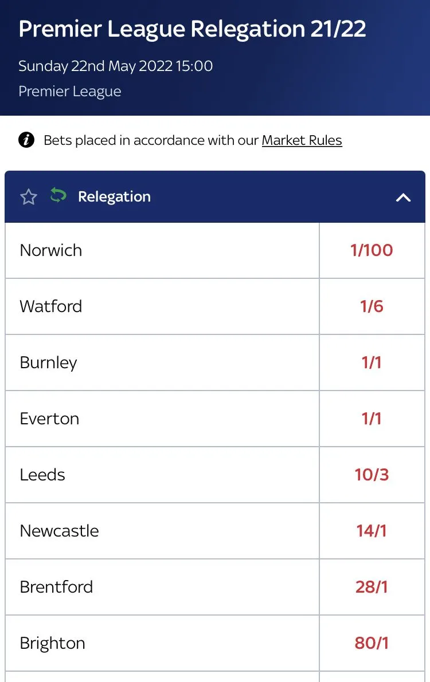
Task: Choose Newcastle odds 14/1
Action: [372, 531]
